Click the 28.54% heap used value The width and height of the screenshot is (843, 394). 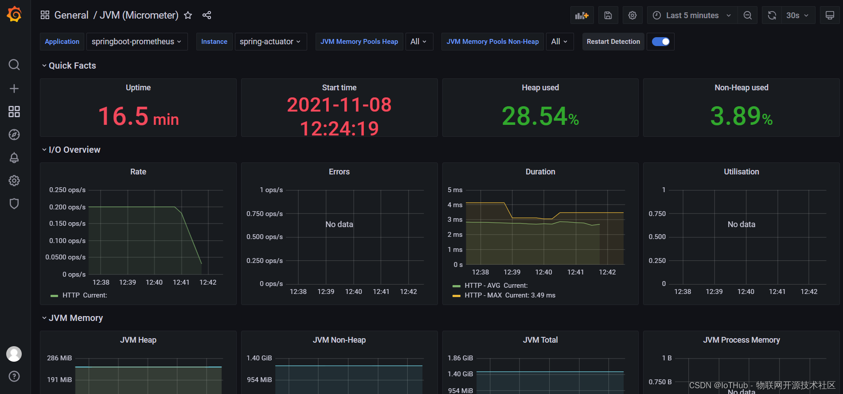pyautogui.click(x=540, y=116)
